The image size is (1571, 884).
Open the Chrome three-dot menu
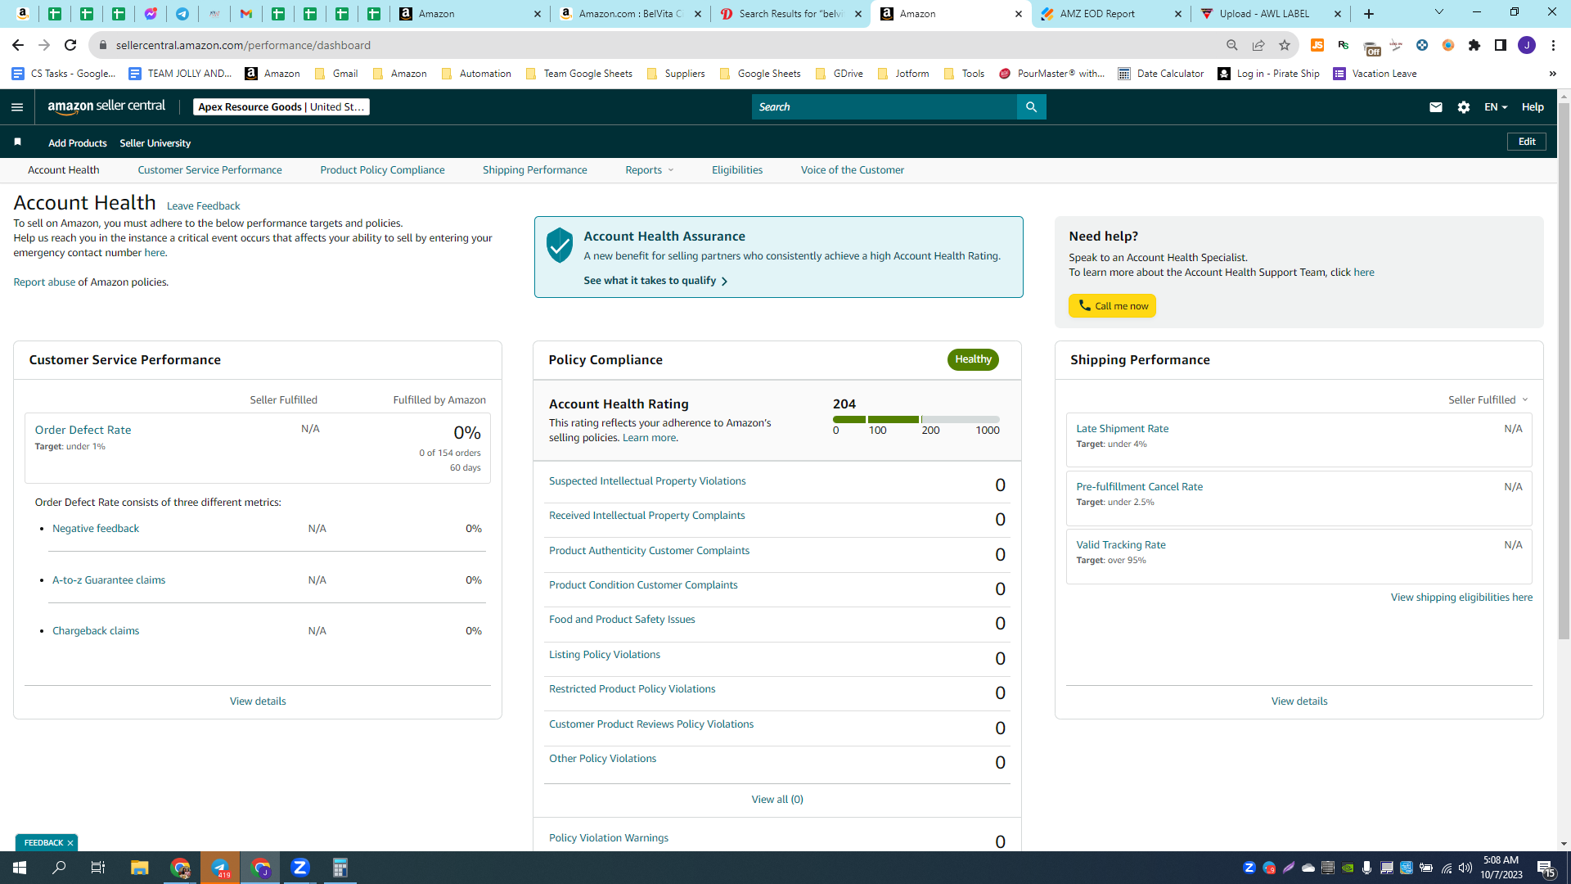[1553, 45]
